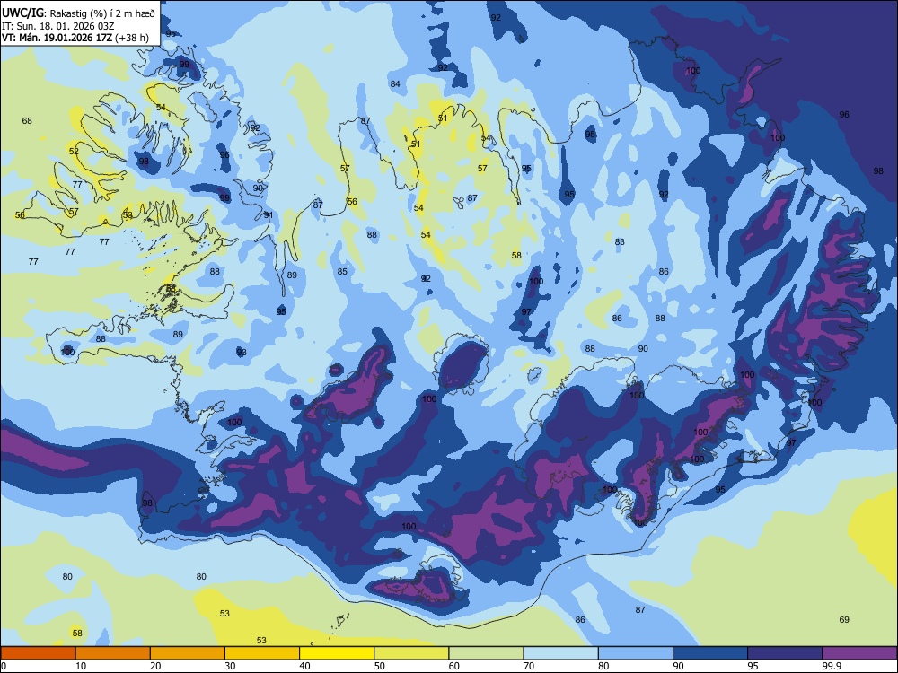Click the humidity value '91' on the map
The height and width of the screenshot is (673, 898).
[268, 215]
